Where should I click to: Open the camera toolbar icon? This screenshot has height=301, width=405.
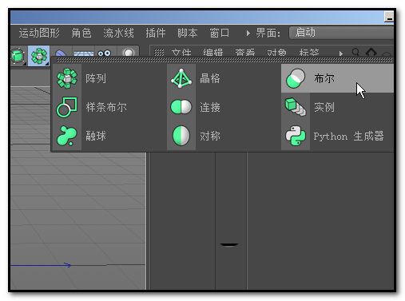(x=104, y=53)
